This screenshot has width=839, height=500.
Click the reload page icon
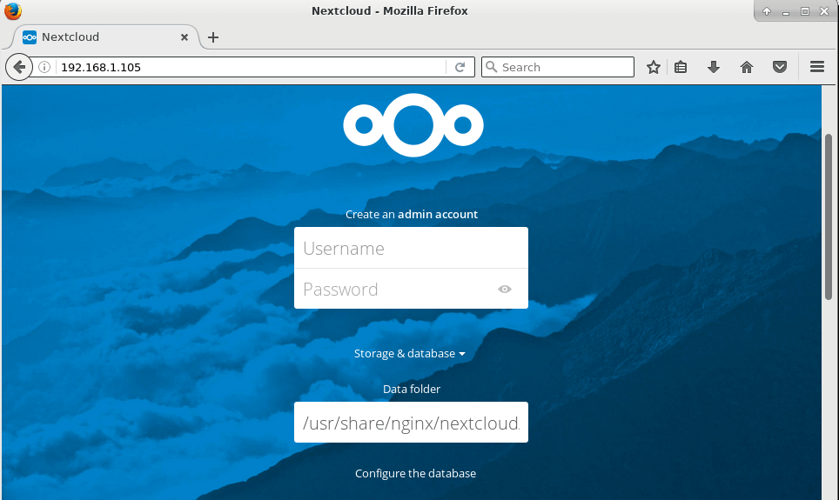(x=460, y=67)
